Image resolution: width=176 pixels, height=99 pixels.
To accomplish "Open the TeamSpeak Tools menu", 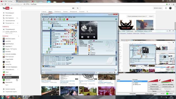I will 66,17.
